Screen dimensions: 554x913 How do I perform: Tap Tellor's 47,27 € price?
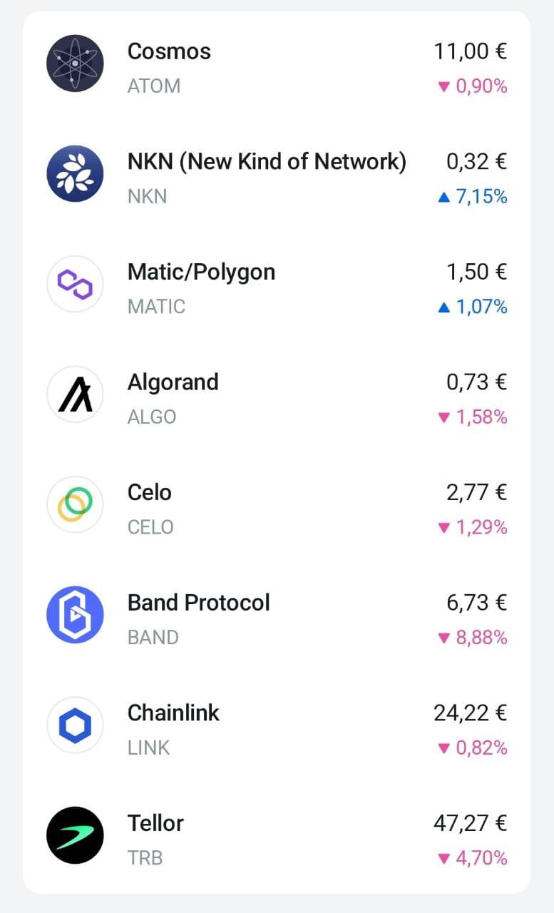[470, 823]
